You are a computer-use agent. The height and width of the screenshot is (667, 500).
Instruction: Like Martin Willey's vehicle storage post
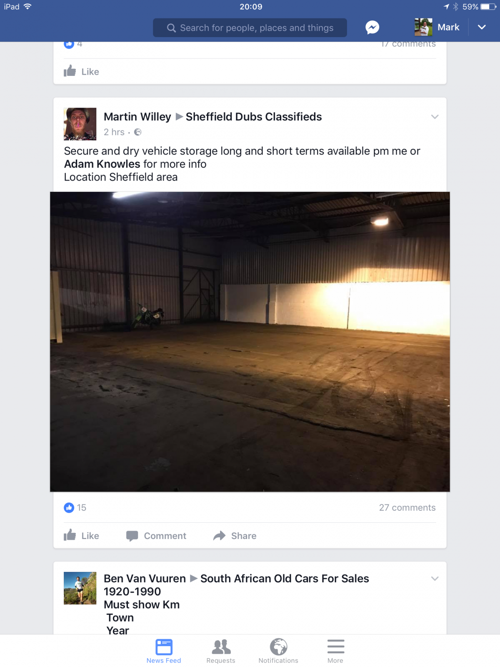point(81,536)
